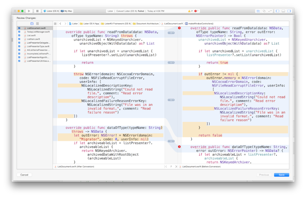
Task: Uncheck ListItem.swift checkbox
Action: [19, 39]
